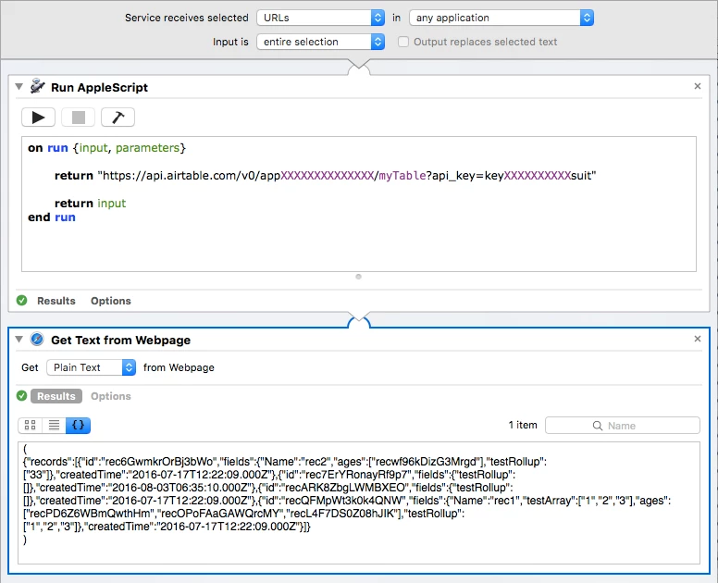
Task: Click the airtable API URL string
Action: click(x=347, y=176)
